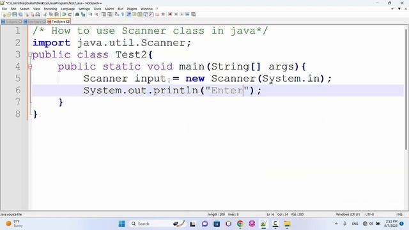Toggle Show All Characters in the toolbar
The height and width of the screenshot is (230, 409).
tap(122, 14)
